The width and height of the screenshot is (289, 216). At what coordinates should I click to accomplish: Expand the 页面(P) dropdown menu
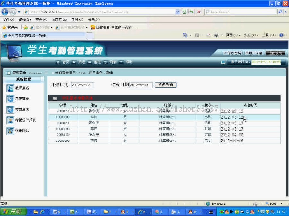tap(233, 35)
